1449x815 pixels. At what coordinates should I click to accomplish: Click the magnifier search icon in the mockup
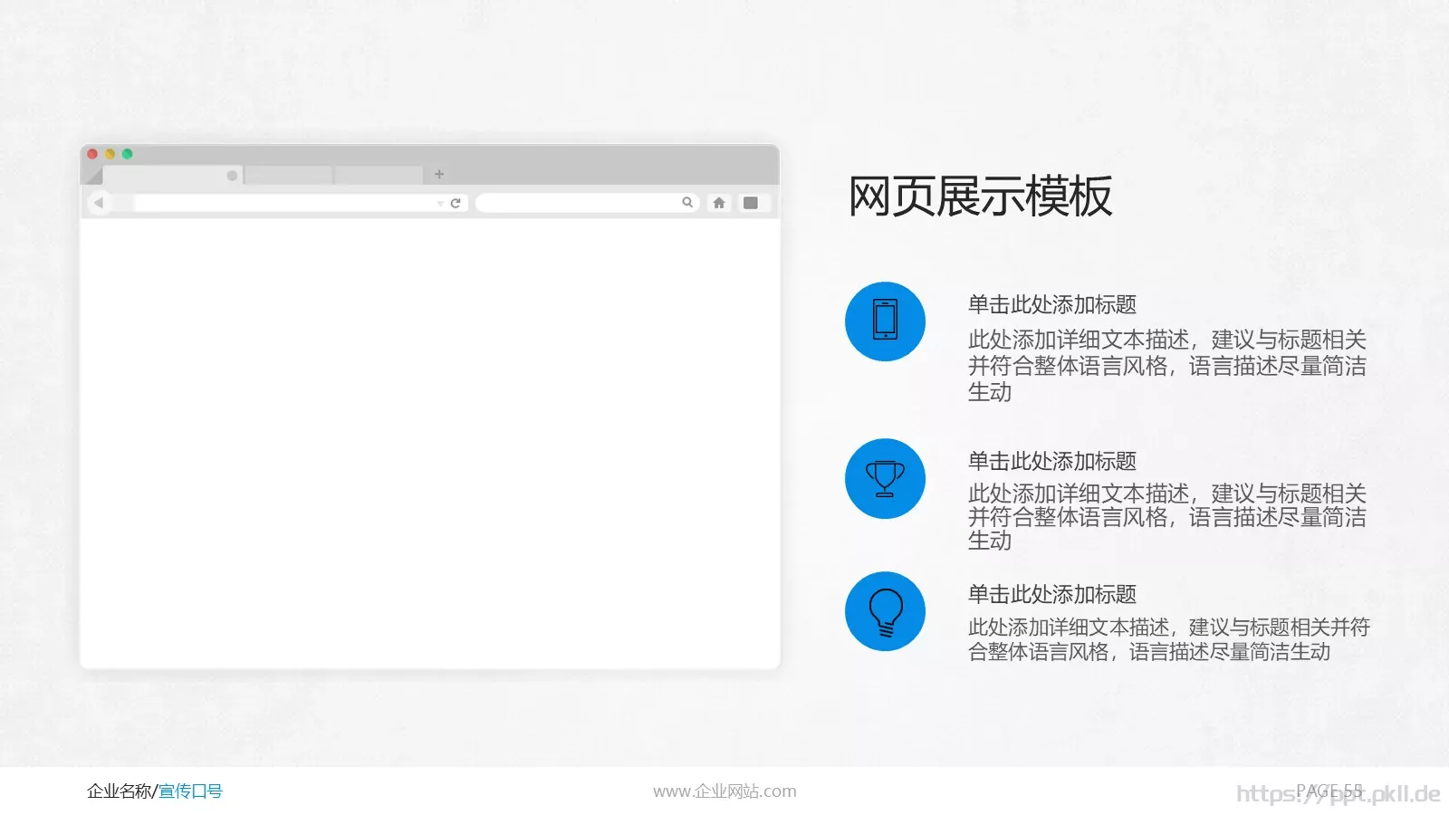point(687,203)
